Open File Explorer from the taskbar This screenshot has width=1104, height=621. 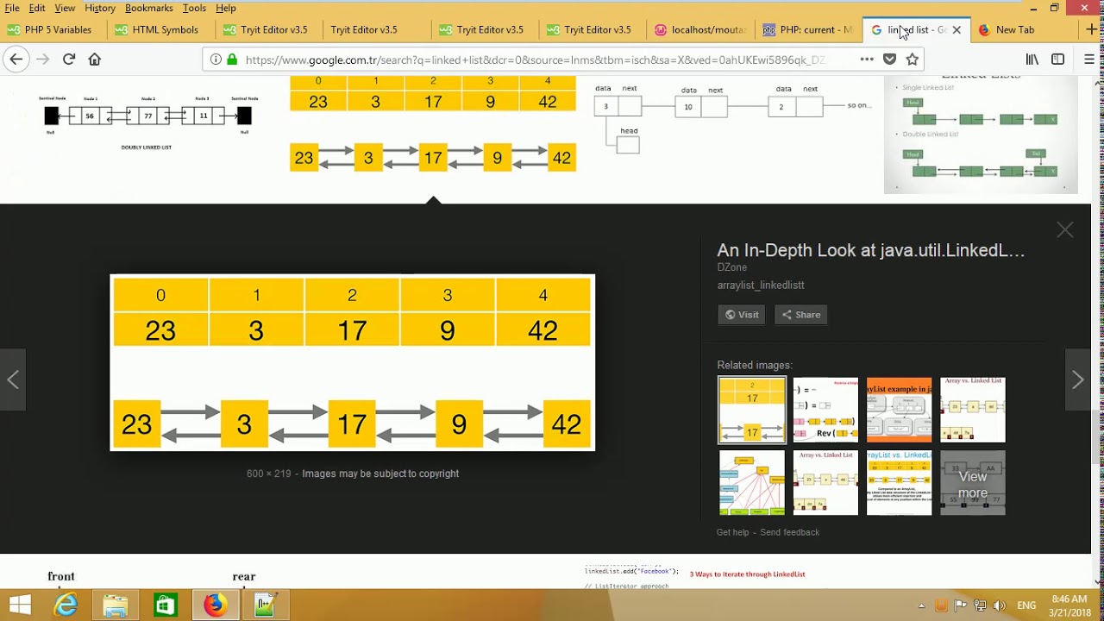pos(115,605)
